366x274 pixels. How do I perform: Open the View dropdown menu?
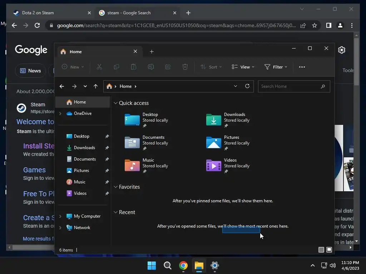point(243,67)
